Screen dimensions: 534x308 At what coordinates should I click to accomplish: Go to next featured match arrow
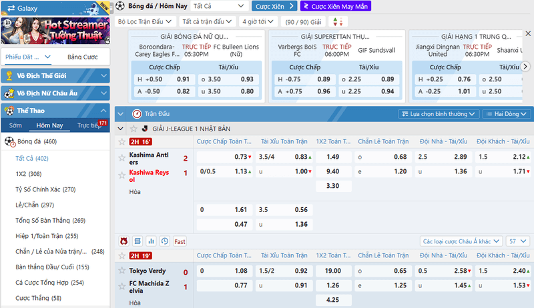[525, 67]
